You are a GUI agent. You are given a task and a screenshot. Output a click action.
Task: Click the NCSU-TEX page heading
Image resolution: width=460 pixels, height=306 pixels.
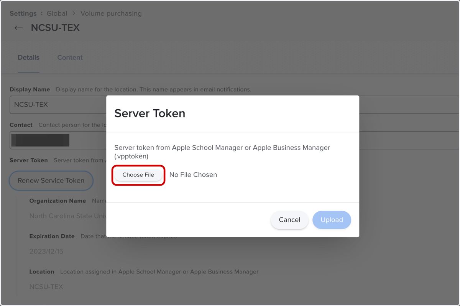[x=55, y=28]
